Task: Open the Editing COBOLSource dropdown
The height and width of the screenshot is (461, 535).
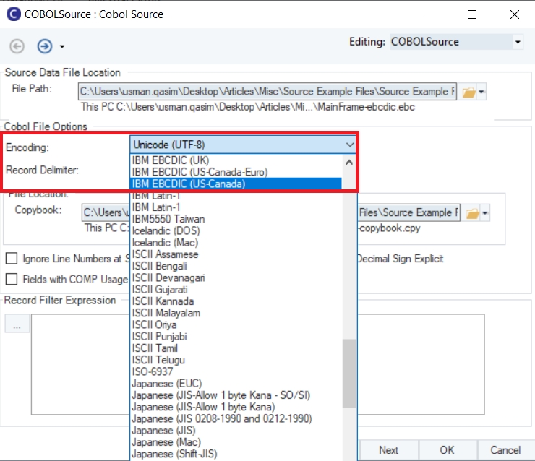Action: pyautogui.click(x=517, y=43)
